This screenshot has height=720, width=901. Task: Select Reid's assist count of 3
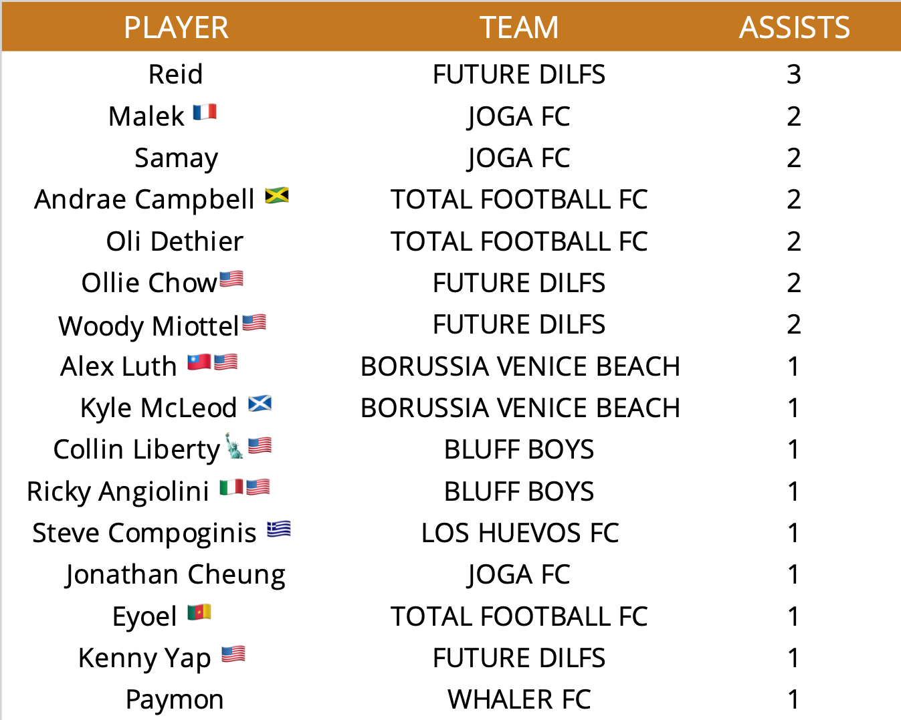794,74
